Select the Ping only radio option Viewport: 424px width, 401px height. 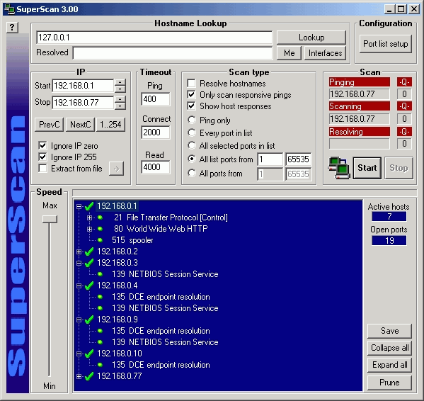[x=192, y=120]
